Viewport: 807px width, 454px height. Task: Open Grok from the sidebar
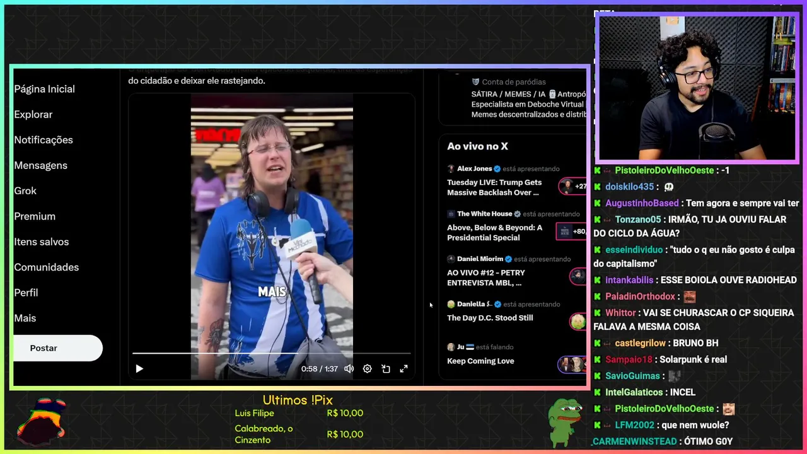[x=25, y=190]
